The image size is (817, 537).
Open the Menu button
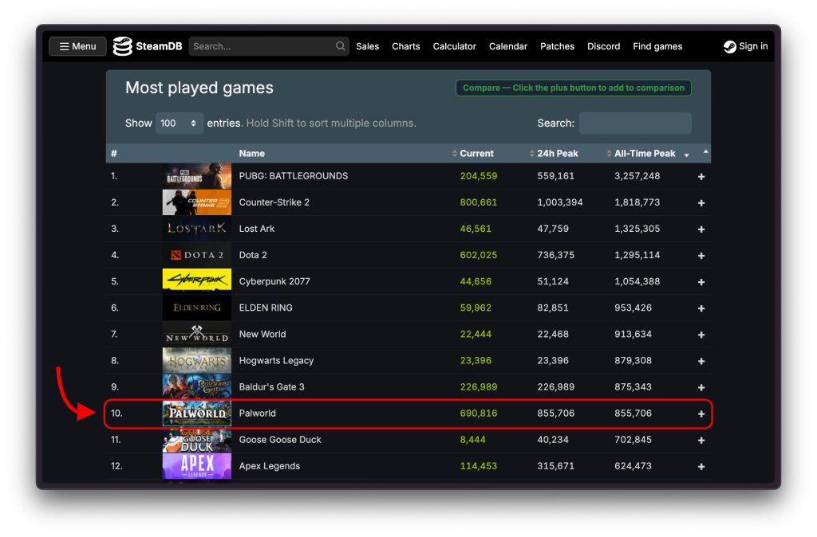point(77,46)
